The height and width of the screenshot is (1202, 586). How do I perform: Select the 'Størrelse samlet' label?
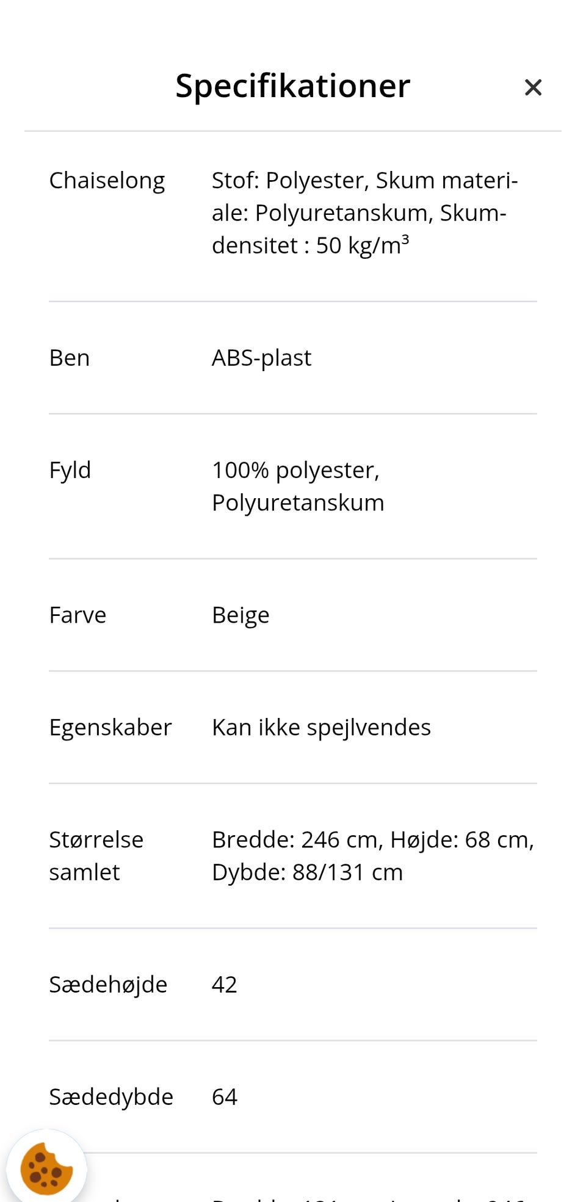96,856
